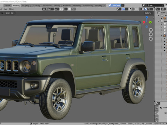Screen dimensions: 167x125
Task: Switch to the Rendering workspace
Action: [x=77, y=6]
